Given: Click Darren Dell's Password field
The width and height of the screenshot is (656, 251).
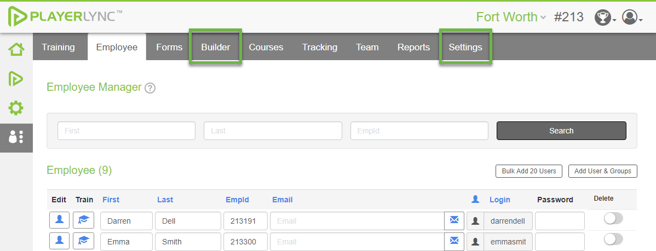Looking at the screenshot, I should [560, 221].
